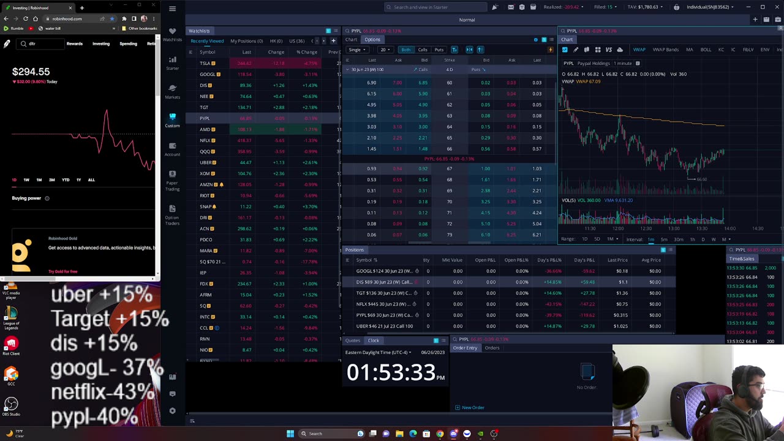This screenshot has width=784, height=441.
Task: Click Add tab plus in Moomoo header
Action: pos(755,20)
